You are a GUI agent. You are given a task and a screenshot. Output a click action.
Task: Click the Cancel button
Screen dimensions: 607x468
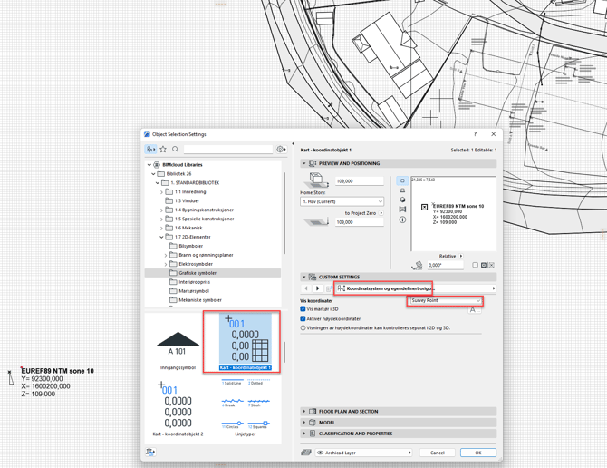[438, 453]
